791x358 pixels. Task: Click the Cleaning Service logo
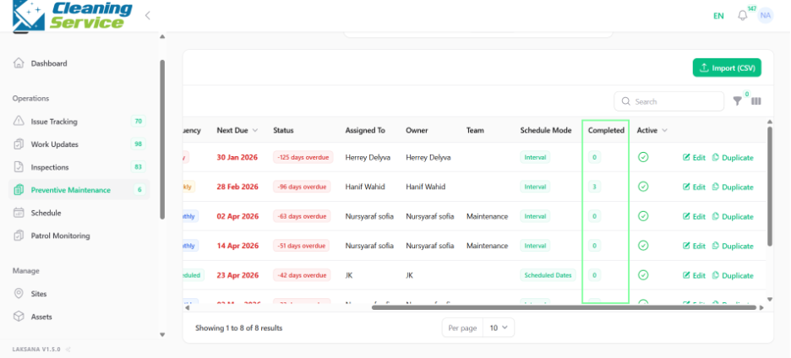(73, 16)
